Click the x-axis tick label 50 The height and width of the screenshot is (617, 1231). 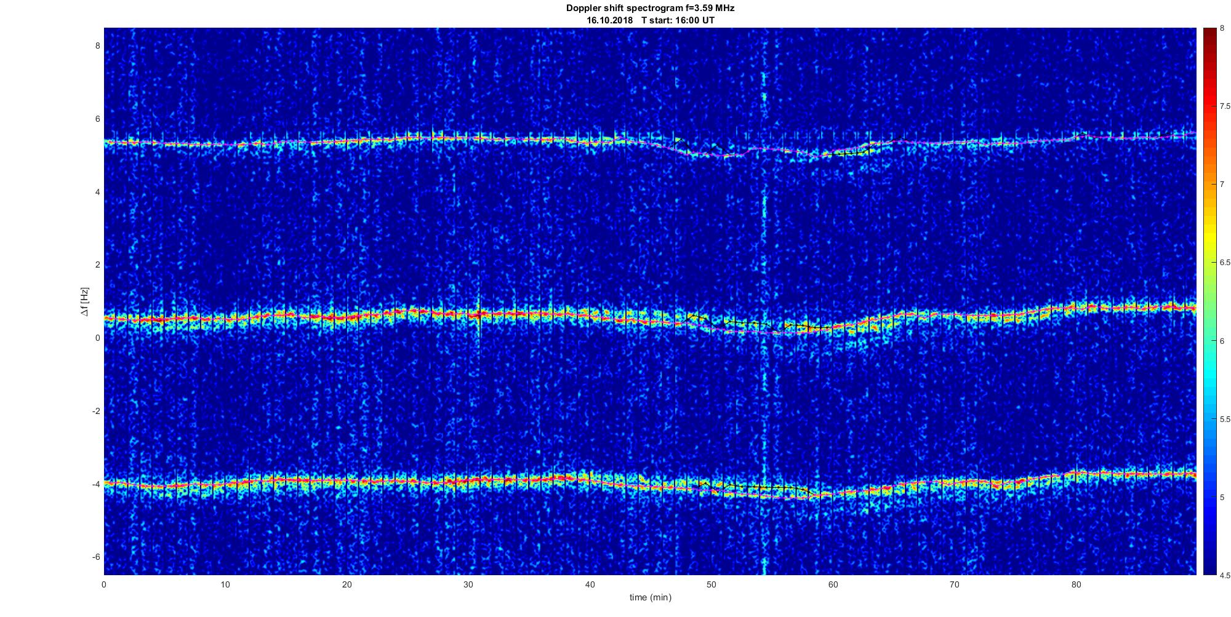tap(711, 585)
